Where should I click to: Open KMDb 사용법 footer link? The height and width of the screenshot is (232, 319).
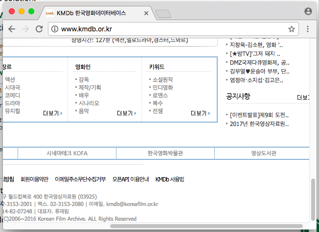coord(170,179)
